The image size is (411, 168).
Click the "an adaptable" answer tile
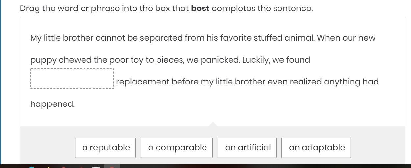click(316, 148)
